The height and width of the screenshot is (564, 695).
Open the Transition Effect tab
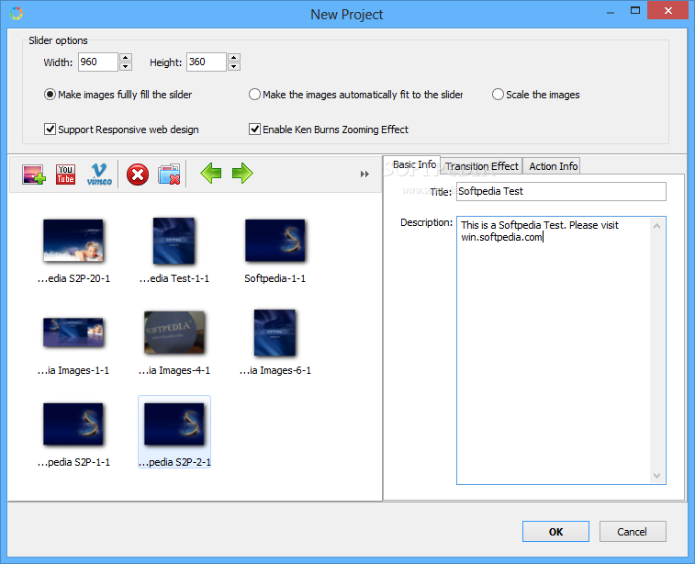pos(481,166)
